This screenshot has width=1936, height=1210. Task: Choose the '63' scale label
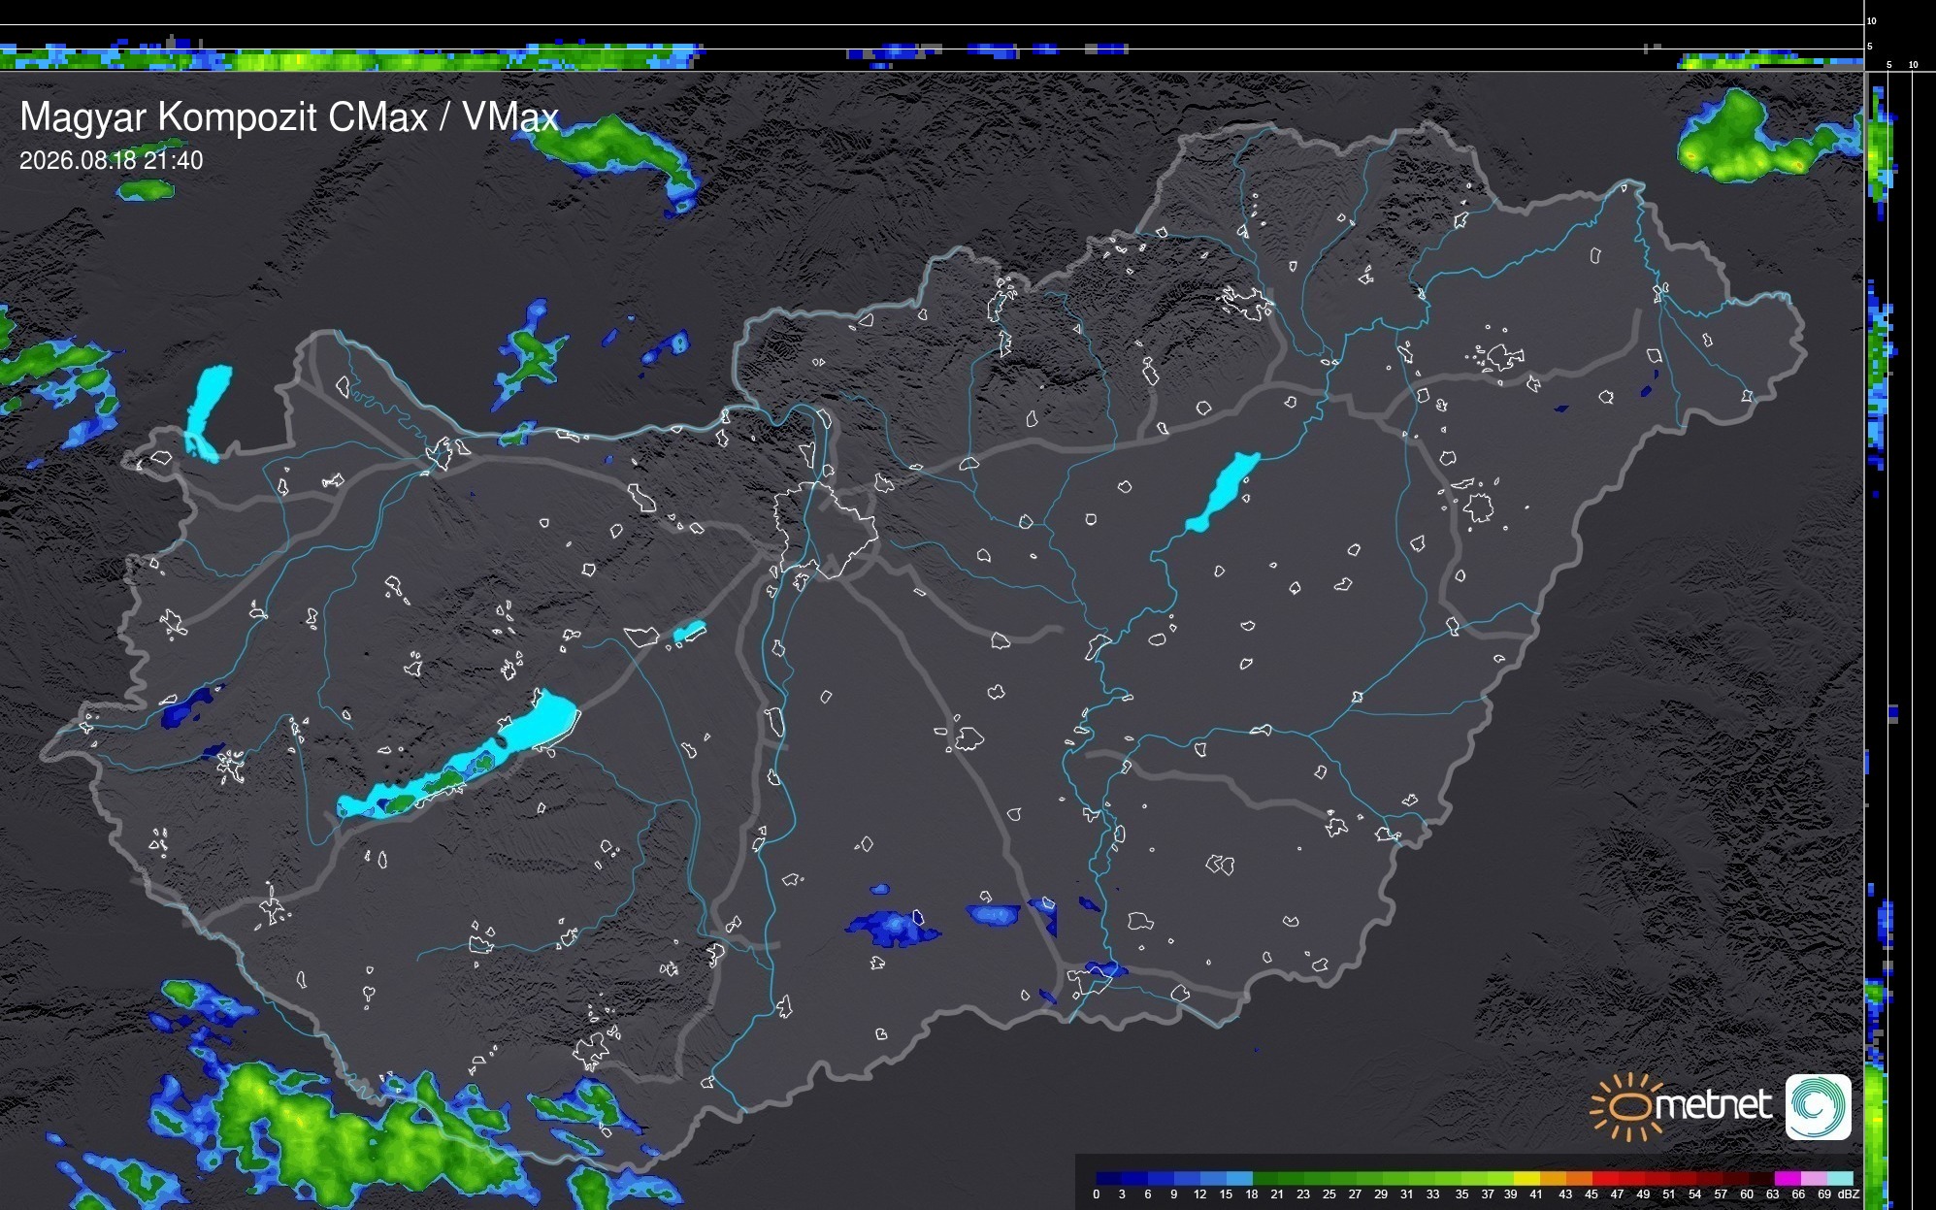pos(1773,1194)
